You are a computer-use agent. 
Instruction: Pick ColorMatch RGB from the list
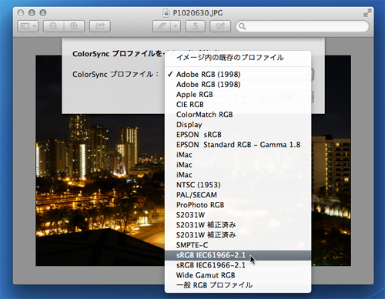pyautogui.click(x=238, y=114)
